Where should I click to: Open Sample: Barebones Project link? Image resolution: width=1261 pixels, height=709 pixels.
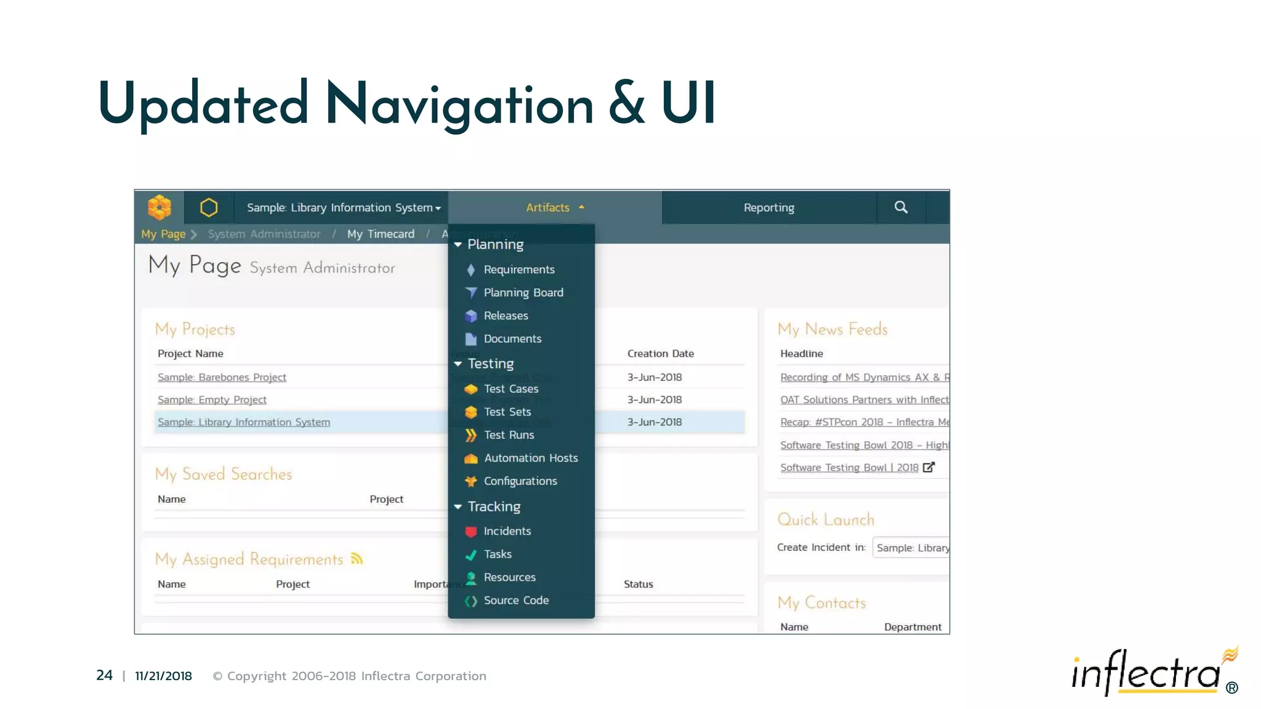[x=222, y=377]
